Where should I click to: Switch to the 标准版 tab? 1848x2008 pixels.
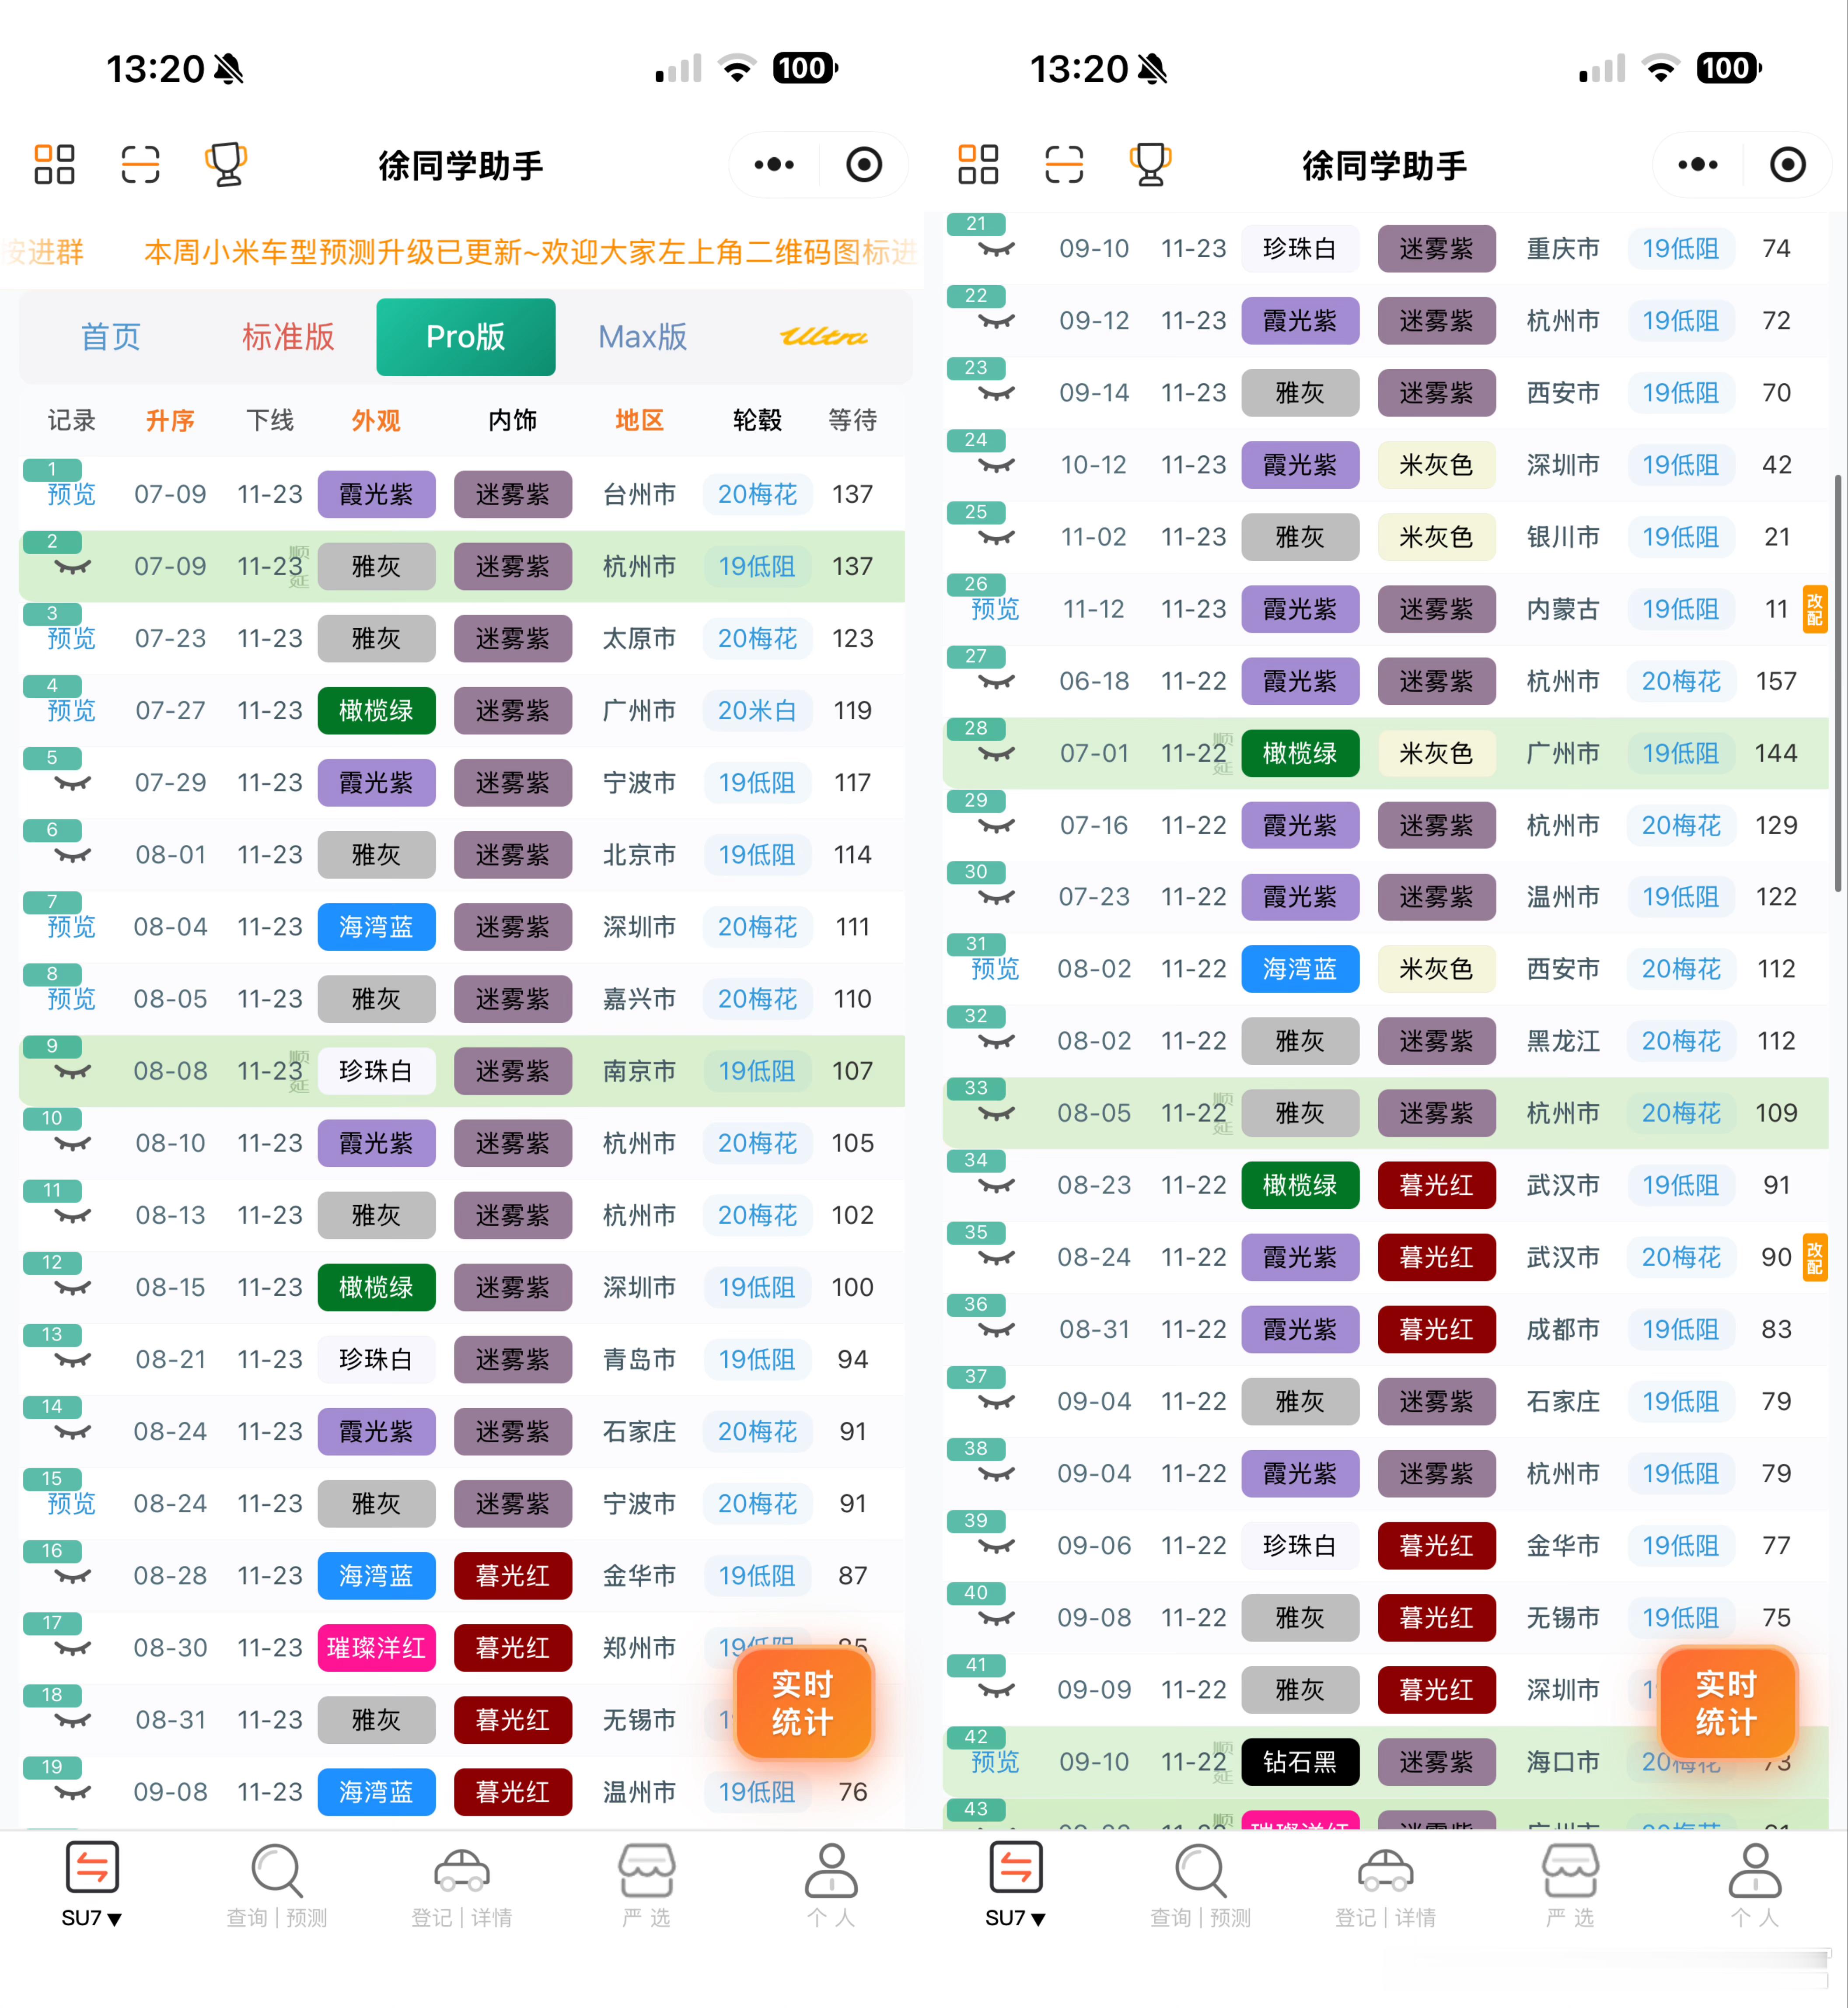click(288, 337)
